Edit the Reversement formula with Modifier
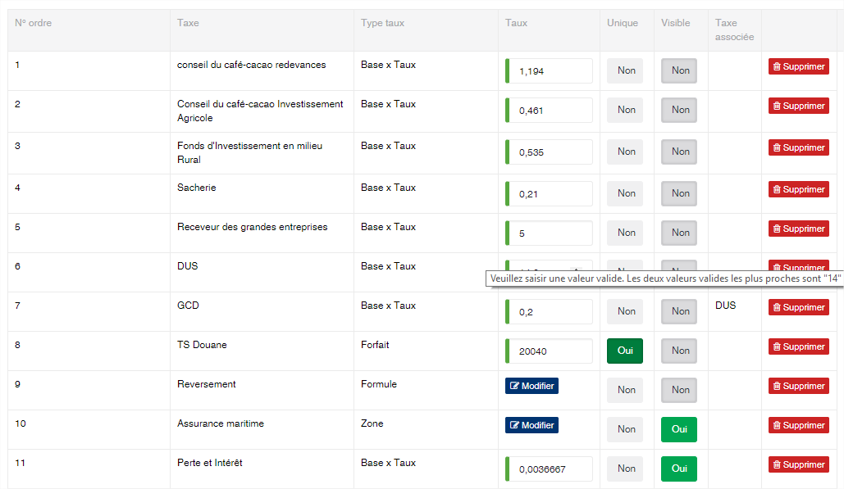Viewport: 844px width, 489px height. (x=531, y=386)
